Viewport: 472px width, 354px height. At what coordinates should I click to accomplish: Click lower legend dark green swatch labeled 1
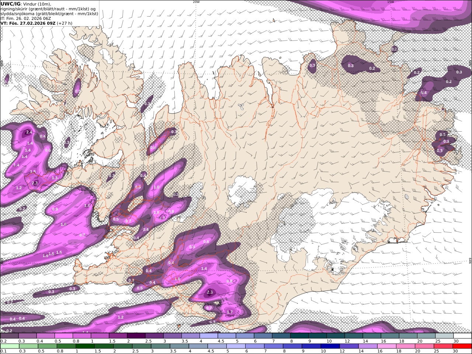[85, 346]
